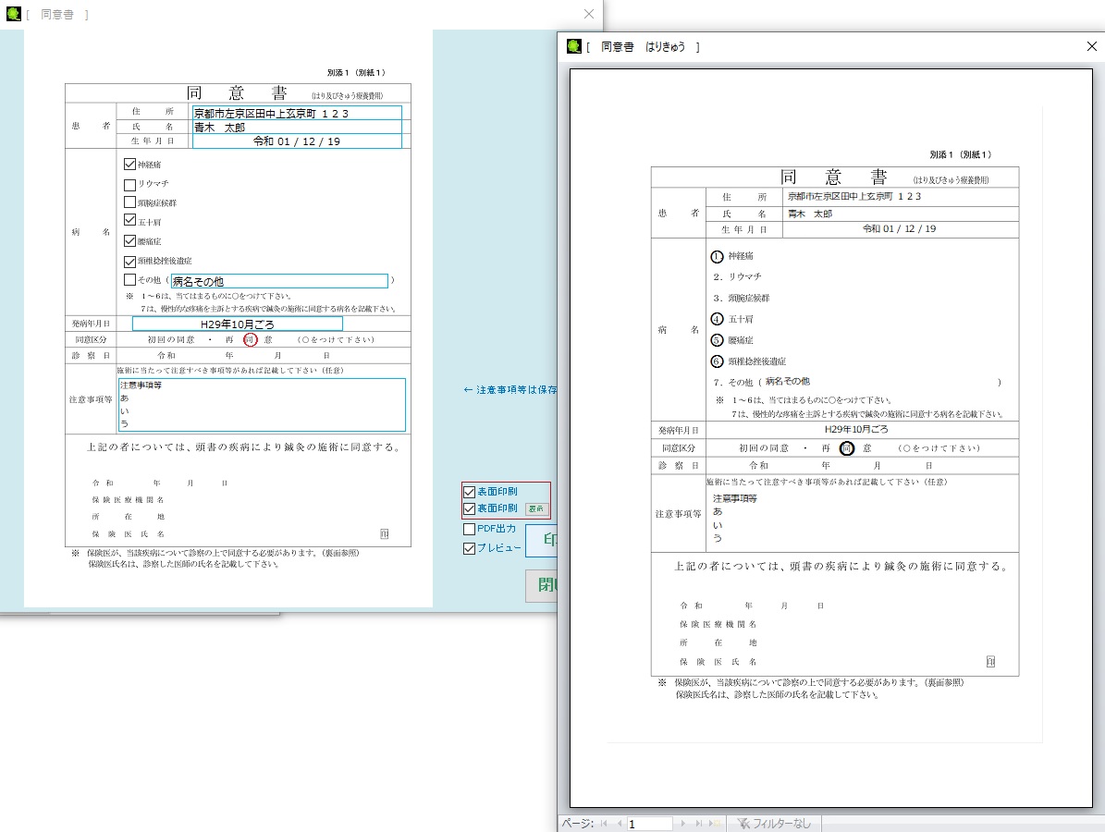
Task: Go to first page in preview navigation
Action: 604,823
